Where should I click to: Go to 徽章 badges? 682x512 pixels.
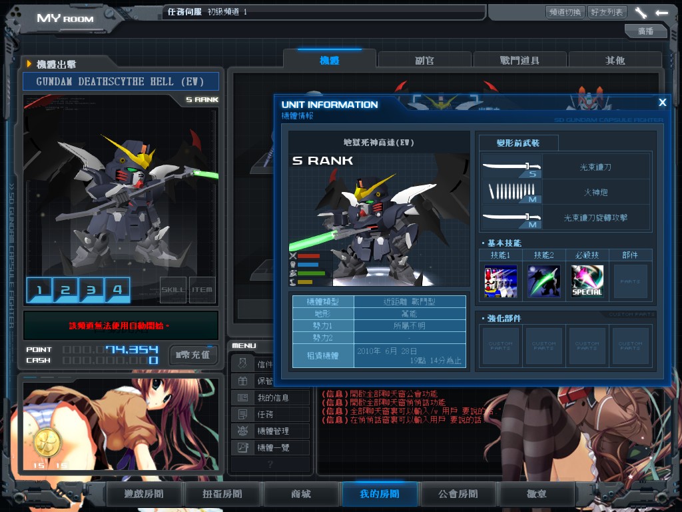coord(537,494)
